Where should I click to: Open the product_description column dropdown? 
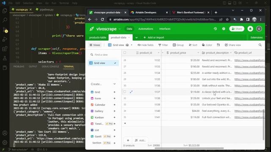click(231, 53)
